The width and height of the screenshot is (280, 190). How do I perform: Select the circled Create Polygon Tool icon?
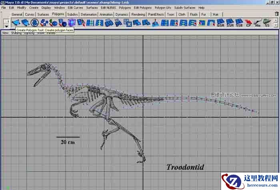click(x=35, y=23)
